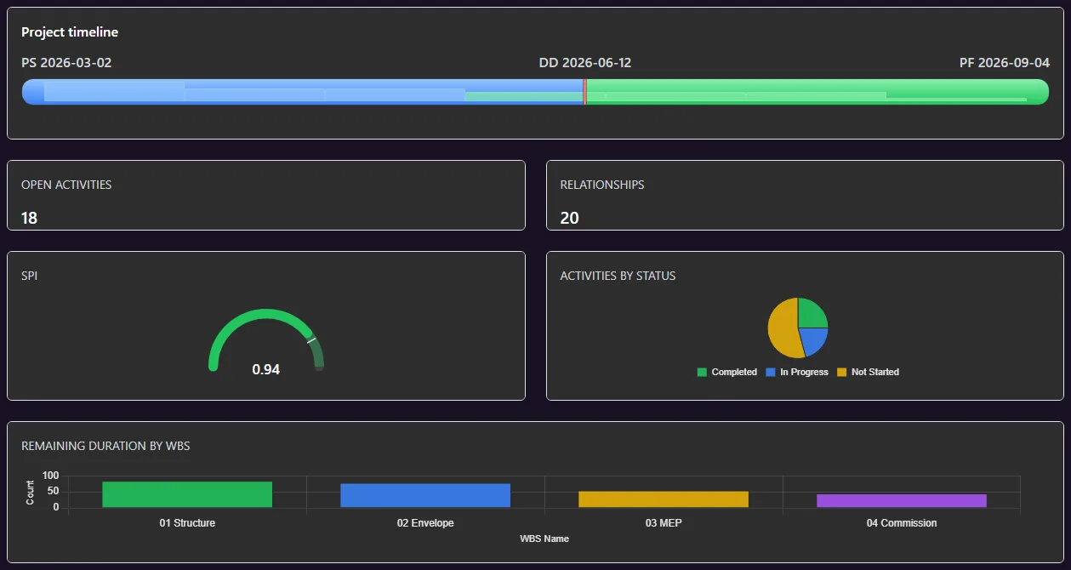
Task: Click the In Progress legend blue swatch
Action: click(771, 373)
